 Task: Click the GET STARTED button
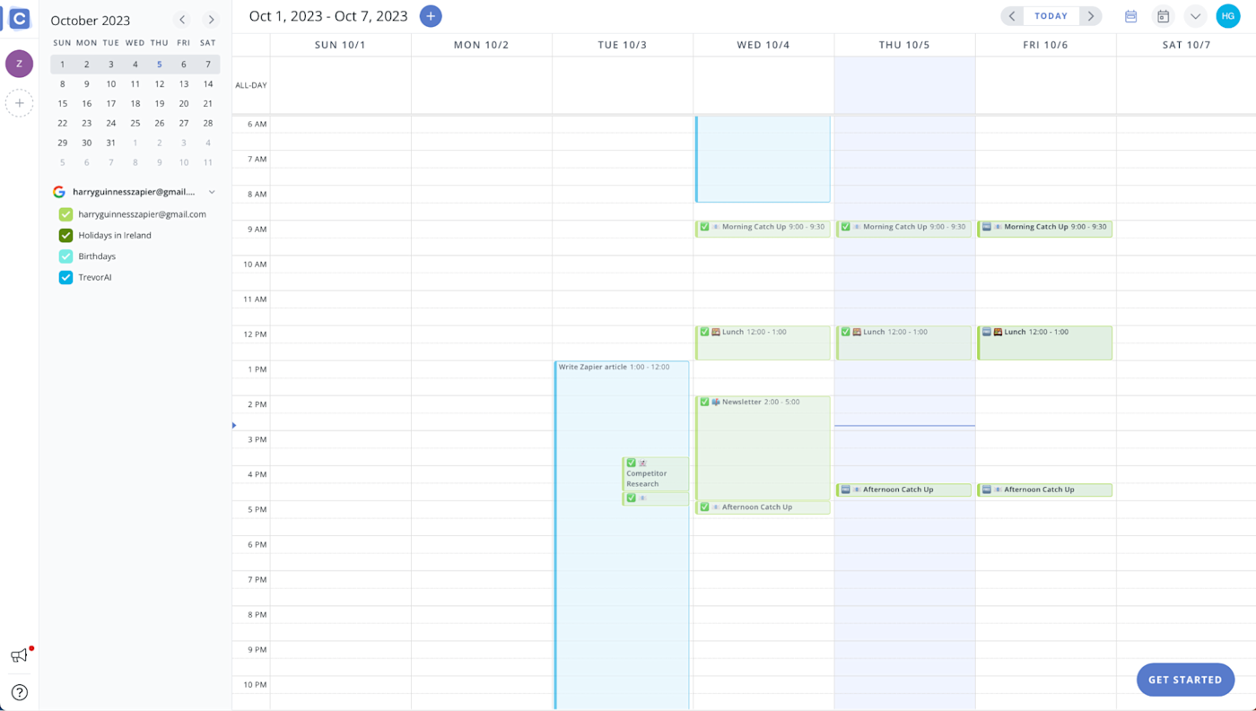pyautogui.click(x=1185, y=680)
